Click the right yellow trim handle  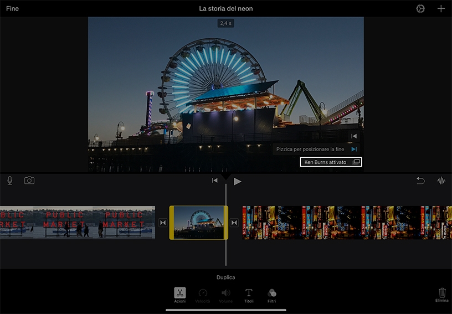coord(227,223)
